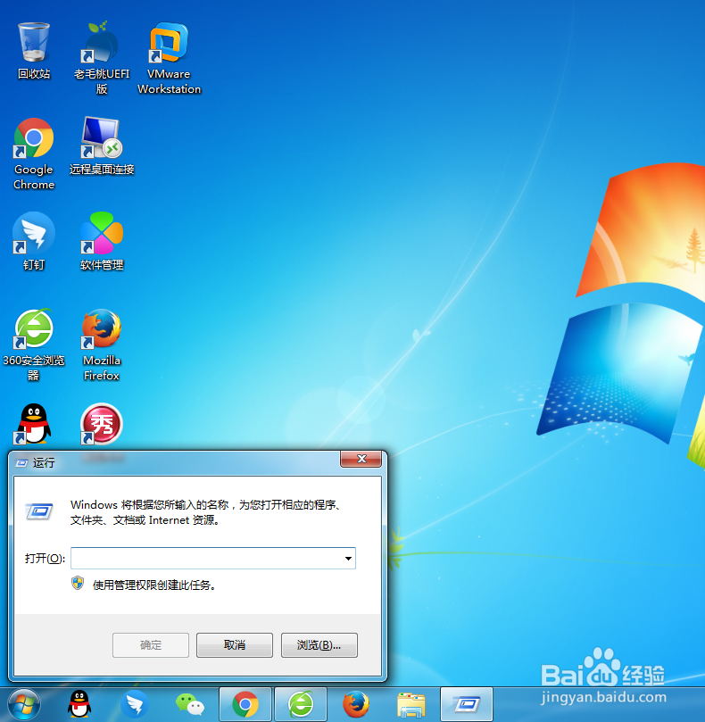The width and height of the screenshot is (705, 722).
Task: Switch to Chrome in the taskbar
Action: tap(245, 704)
